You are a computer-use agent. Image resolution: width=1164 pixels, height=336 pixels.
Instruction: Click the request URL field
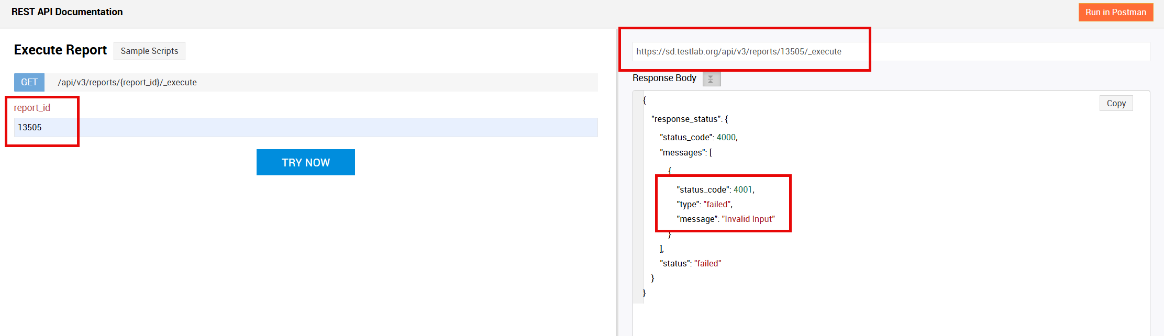(890, 51)
